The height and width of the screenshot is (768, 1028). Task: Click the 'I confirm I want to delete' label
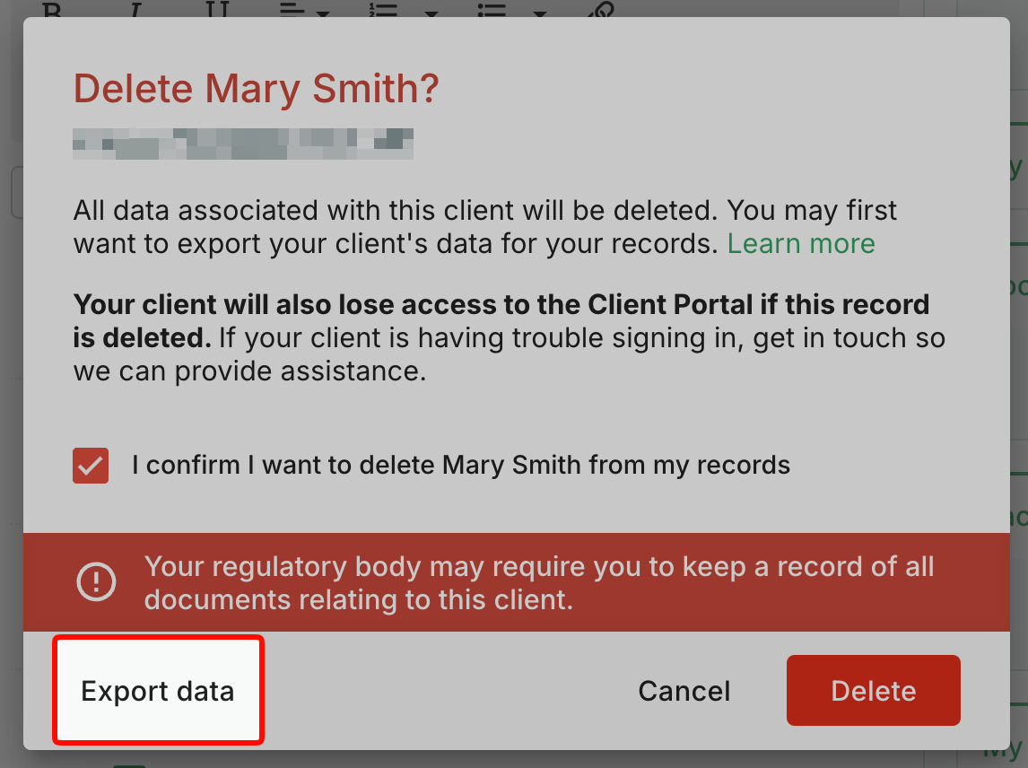(461, 465)
